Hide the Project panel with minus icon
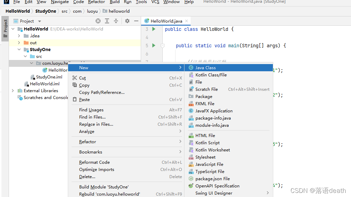The width and height of the screenshot is (351, 197). click(136, 21)
